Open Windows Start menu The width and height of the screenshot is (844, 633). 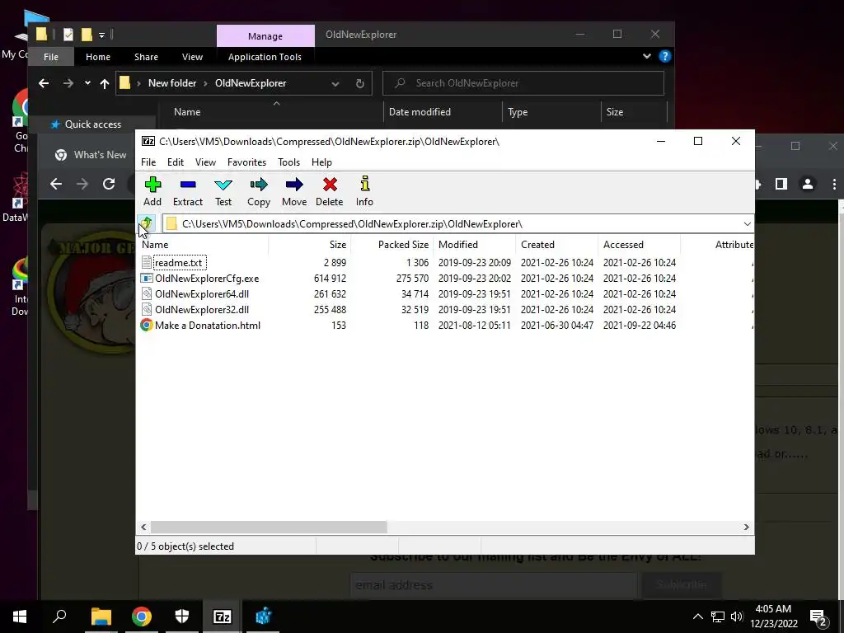[x=20, y=617]
